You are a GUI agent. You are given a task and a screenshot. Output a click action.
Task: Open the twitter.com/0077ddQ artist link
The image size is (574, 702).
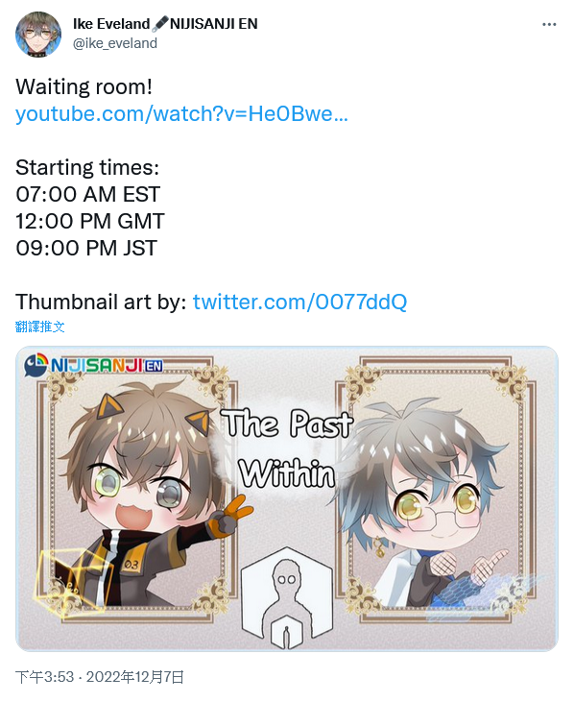tap(299, 302)
